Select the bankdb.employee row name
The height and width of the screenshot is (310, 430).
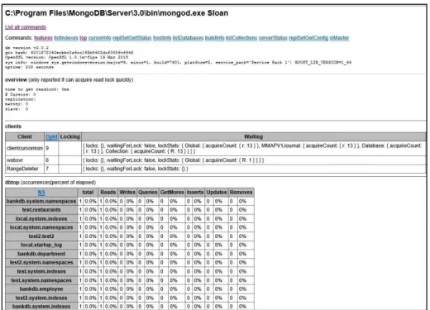pos(41,289)
